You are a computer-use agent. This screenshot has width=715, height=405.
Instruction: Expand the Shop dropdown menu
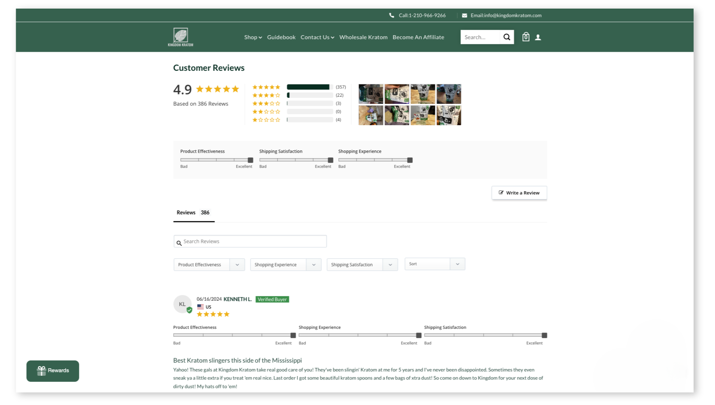[x=253, y=37]
